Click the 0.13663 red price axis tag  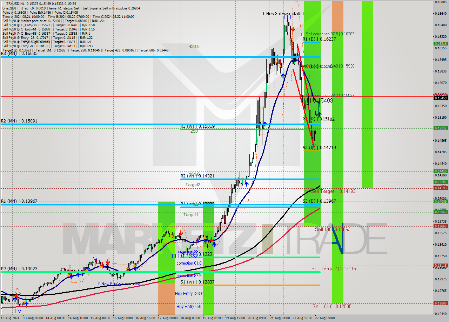click(441, 226)
